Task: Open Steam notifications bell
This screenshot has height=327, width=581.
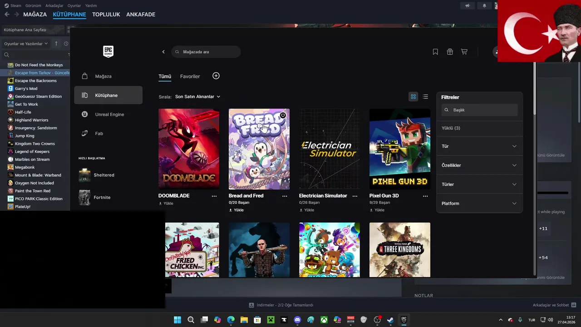Action: click(484, 5)
